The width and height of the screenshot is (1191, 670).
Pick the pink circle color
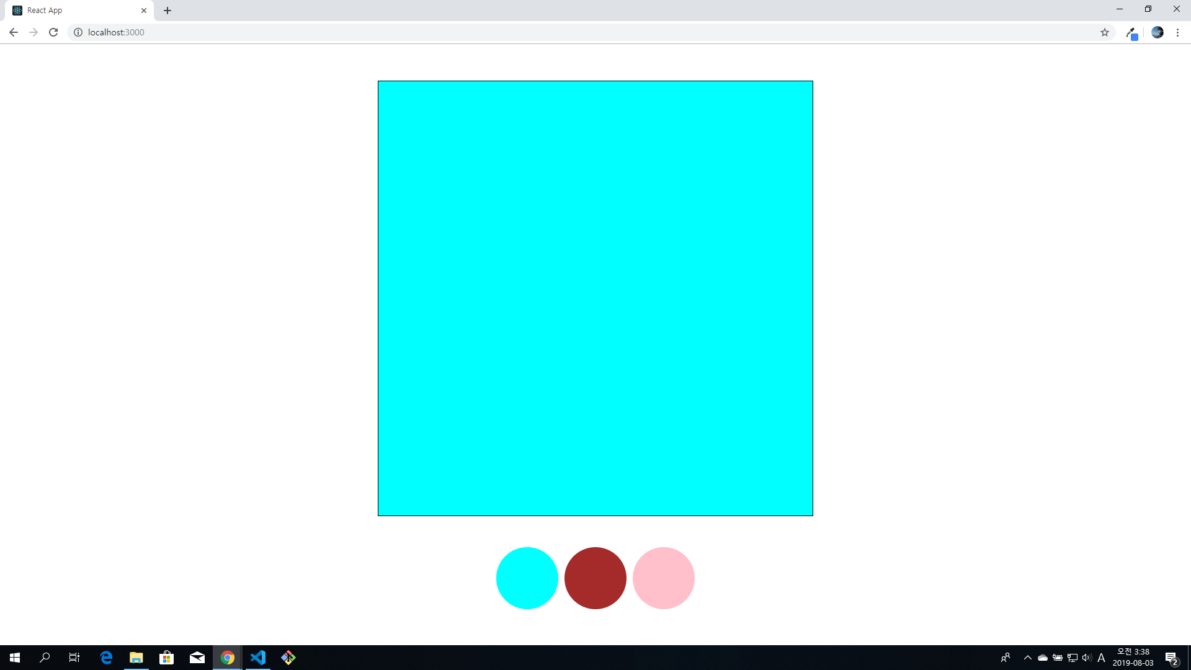(664, 578)
